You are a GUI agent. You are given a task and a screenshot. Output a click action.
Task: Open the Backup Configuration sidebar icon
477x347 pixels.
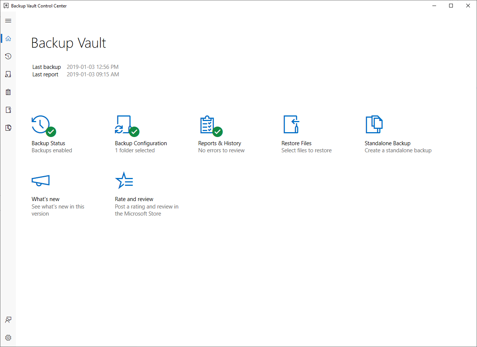click(x=8, y=74)
